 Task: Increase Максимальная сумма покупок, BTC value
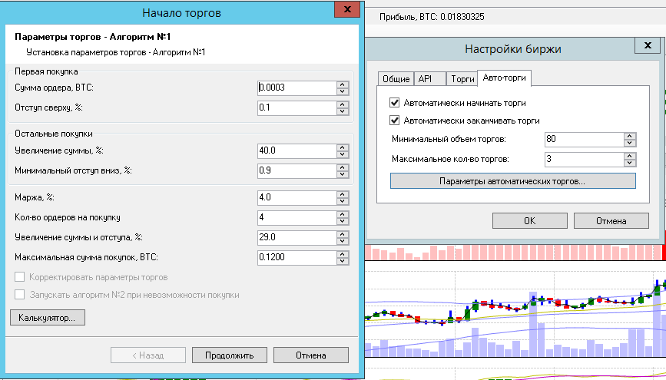[342, 253]
